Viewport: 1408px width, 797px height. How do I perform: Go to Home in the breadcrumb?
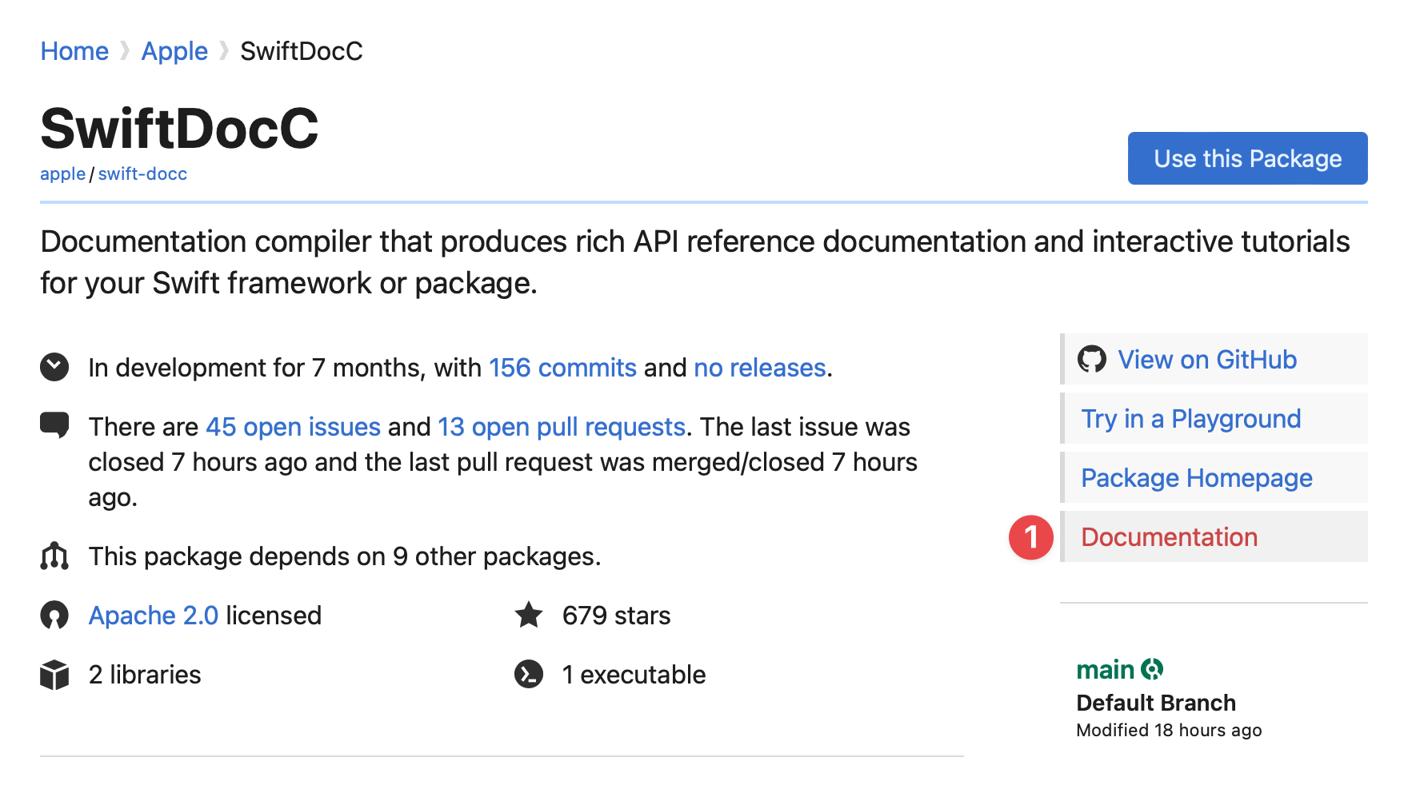[74, 51]
